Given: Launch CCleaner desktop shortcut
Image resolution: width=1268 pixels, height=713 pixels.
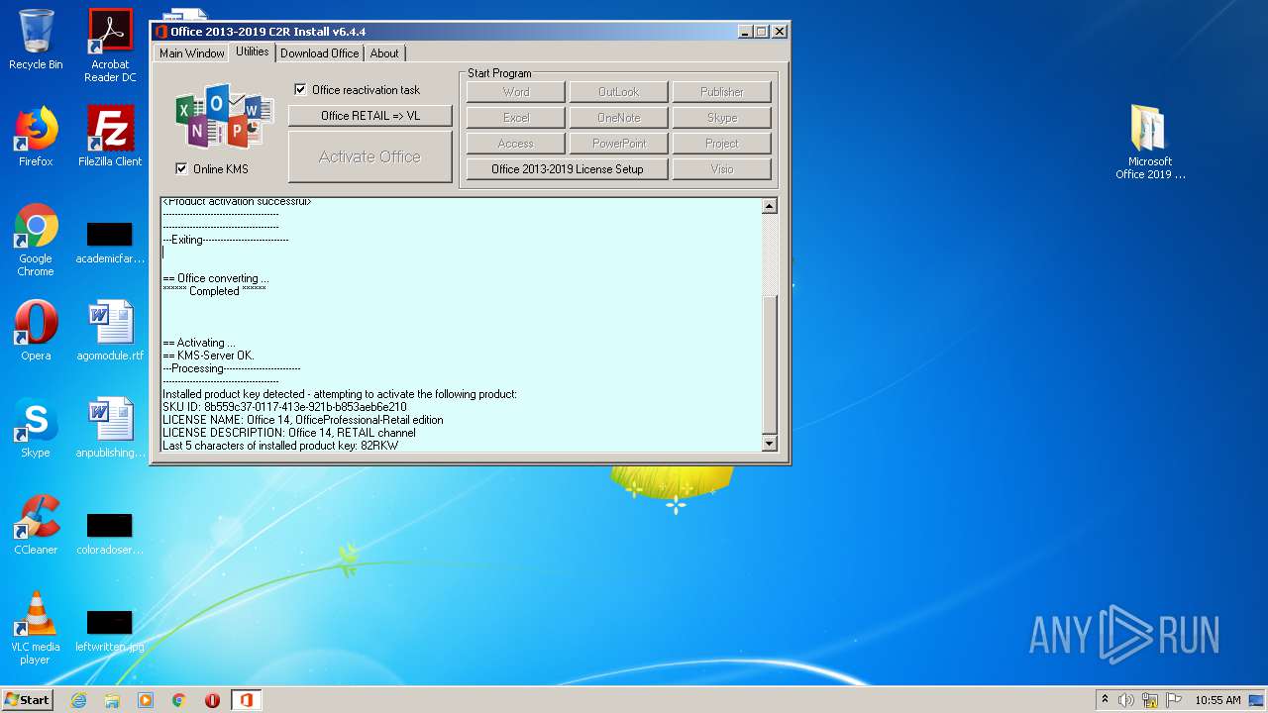Looking at the screenshot, I should click(x=36, y=525).
